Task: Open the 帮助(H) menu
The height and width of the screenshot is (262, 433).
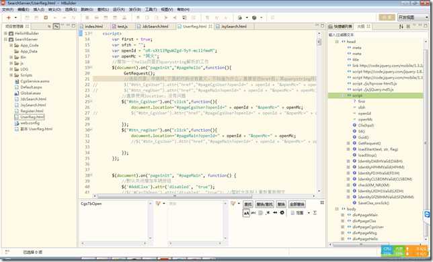Action: point(184,9)
